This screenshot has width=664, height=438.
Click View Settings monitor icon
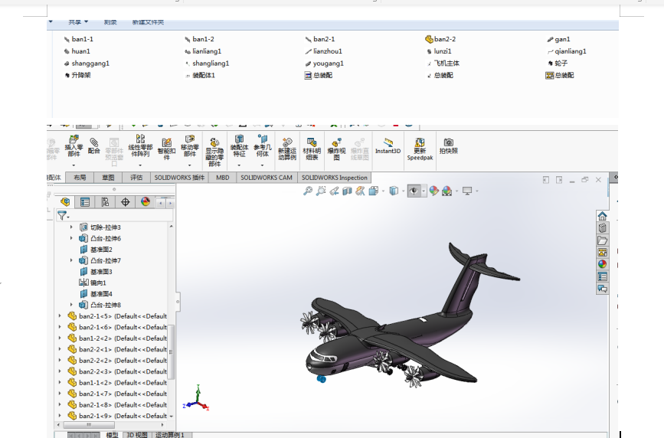point(467,191)
